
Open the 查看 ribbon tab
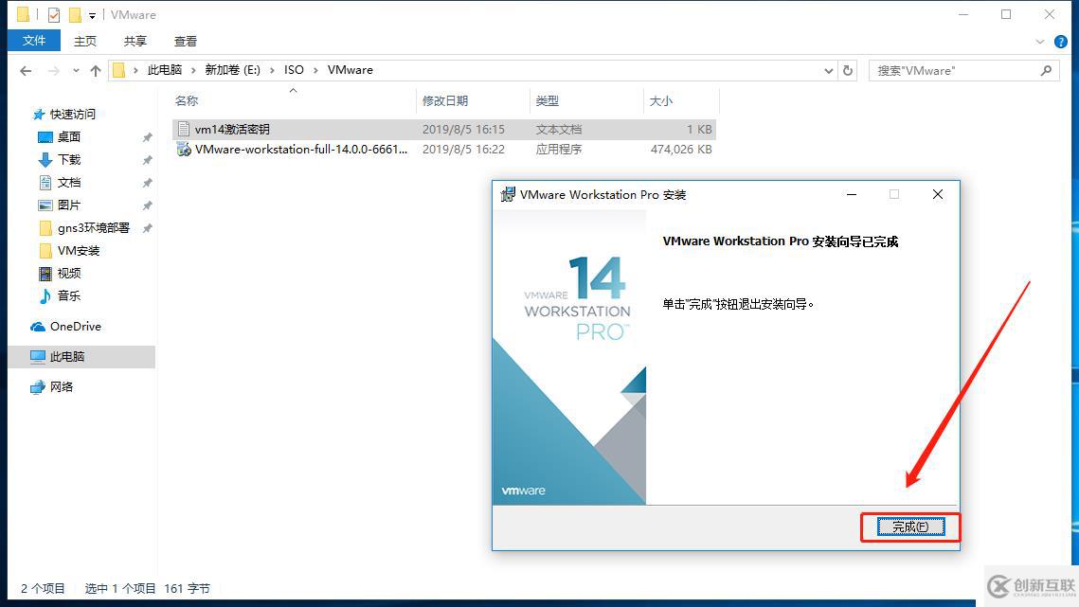coord(186,41)
